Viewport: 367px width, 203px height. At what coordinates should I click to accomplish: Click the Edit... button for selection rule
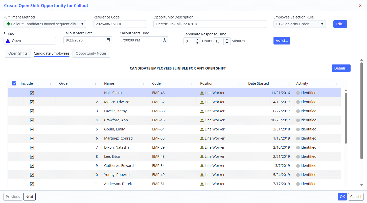coord(340,24)
